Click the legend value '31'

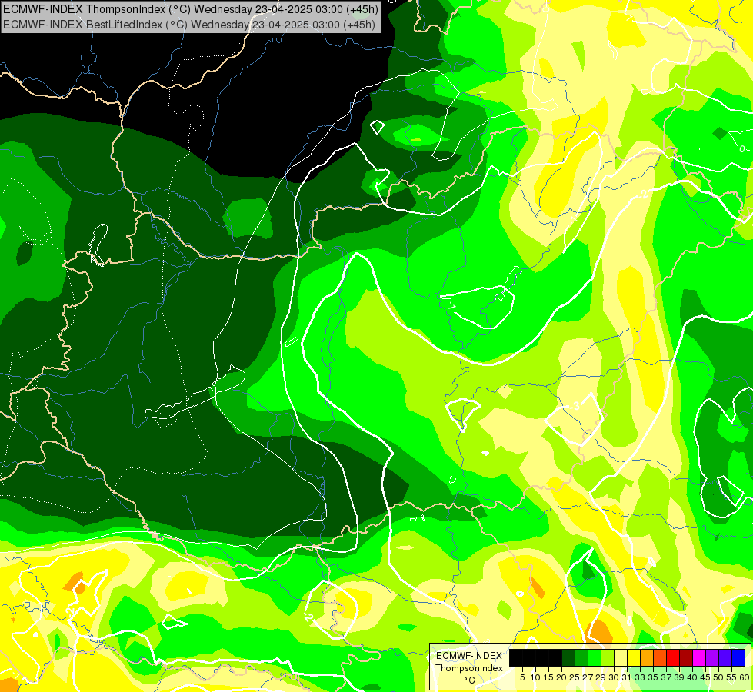point(627,677)
